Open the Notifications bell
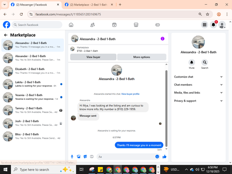Viewport: 232px width, 174px height. point(213,25)
